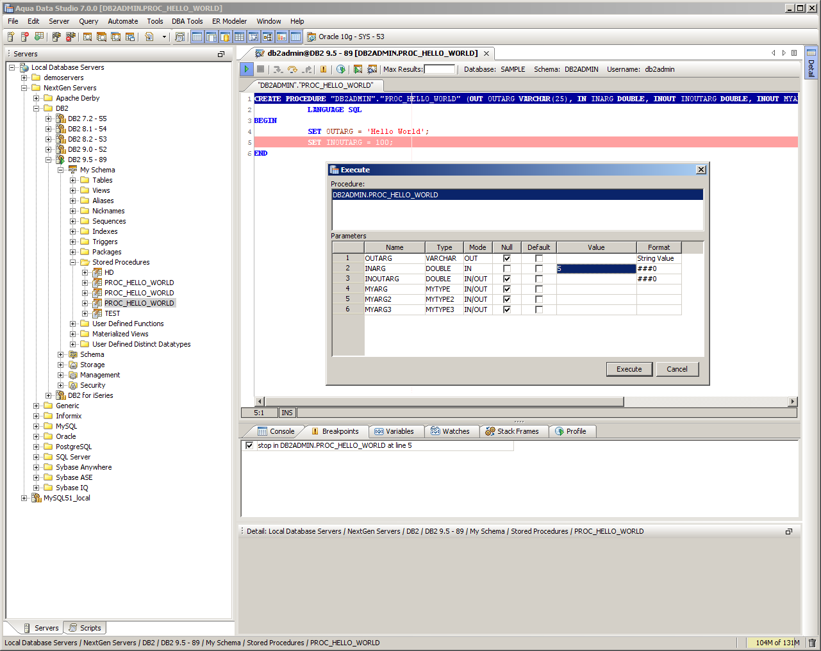821x651 pixels.
Task: Check the Null checkbox for INARG
Action: (507, 268)
